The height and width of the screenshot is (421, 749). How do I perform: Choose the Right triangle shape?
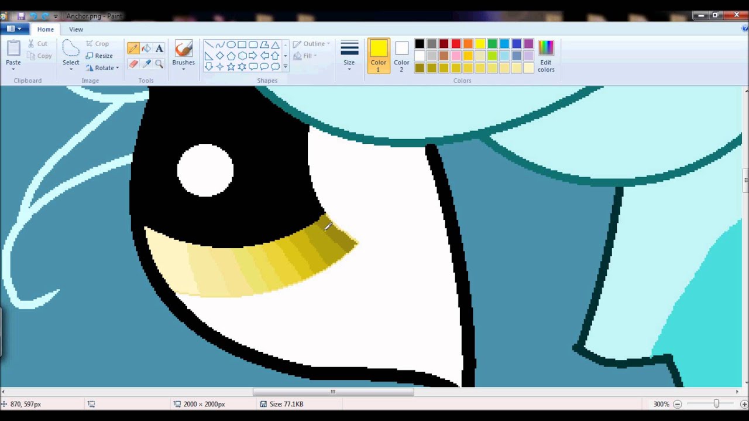click(x=209, y=56)
